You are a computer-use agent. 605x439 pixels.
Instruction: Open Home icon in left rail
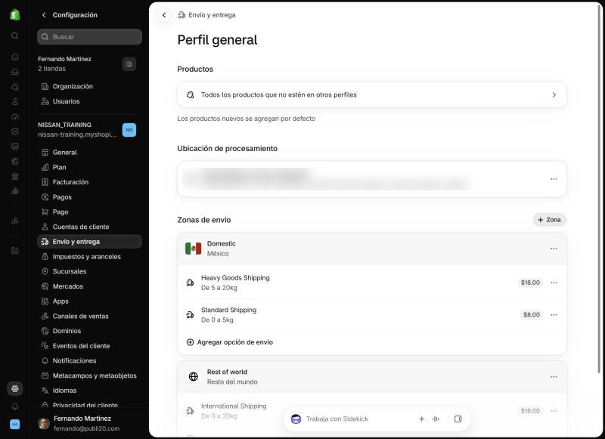(14, 57)
